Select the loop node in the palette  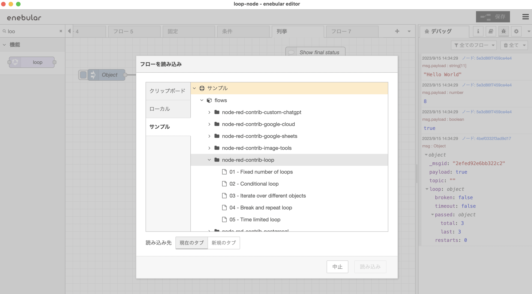point(31,62)
